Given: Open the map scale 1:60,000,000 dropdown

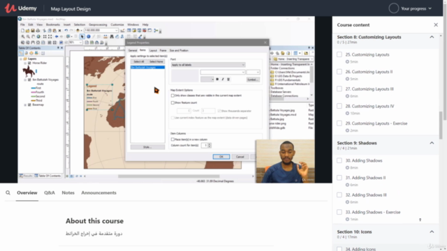Looking at the screenshot, I should point(101,31).
